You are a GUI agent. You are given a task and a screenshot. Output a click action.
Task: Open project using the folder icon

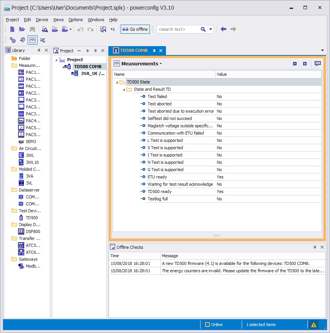click(x=22, y=29)
